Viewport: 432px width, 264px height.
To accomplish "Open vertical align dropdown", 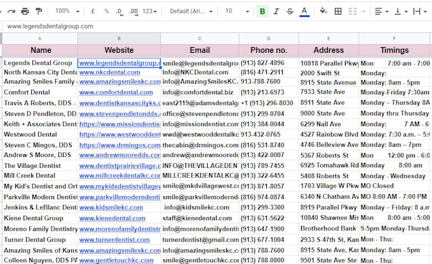I will pyautogui.click(x=401, y=11).
